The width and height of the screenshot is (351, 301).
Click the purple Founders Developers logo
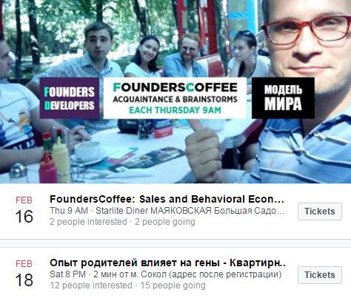pyautogui.click(x=70, y=98)
